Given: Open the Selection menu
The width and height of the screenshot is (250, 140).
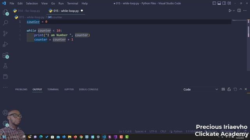Looking at the screenshot, I should [x=32, y=3].
